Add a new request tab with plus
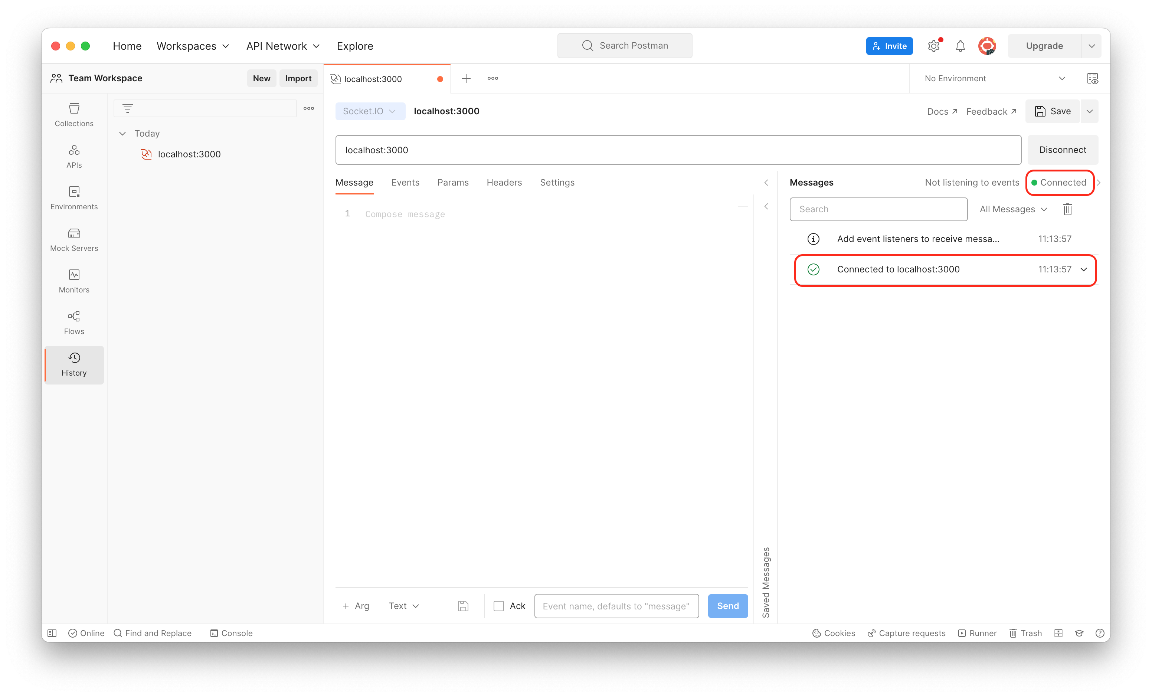The width and height of the screenshot is (1152, 697). [x=466, y=79]
